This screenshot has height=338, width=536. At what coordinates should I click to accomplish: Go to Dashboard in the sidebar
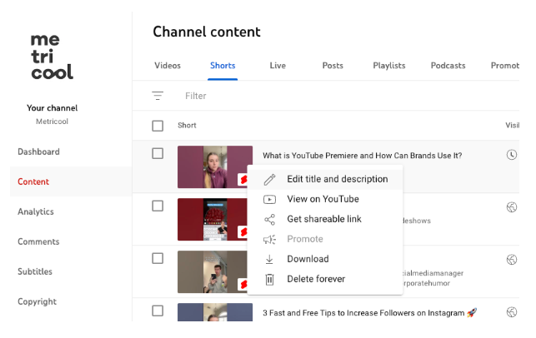[38, 152]
